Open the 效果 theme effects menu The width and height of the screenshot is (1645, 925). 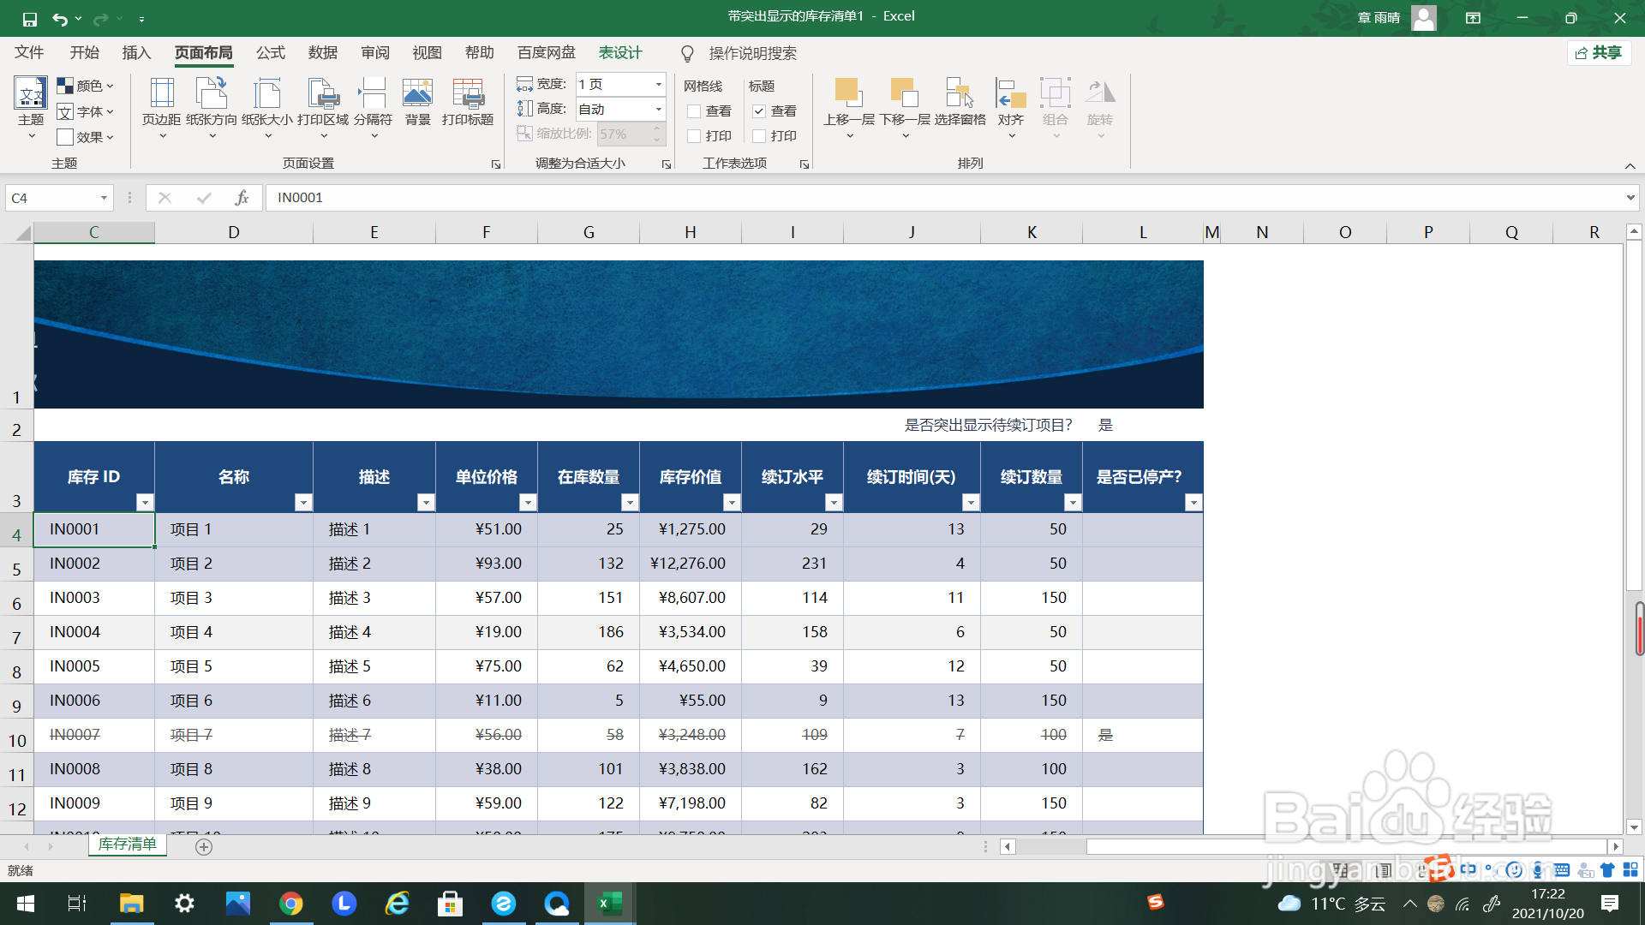pos(85,137)
